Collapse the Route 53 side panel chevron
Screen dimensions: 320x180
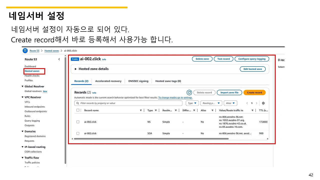click(x=59, y=59)
